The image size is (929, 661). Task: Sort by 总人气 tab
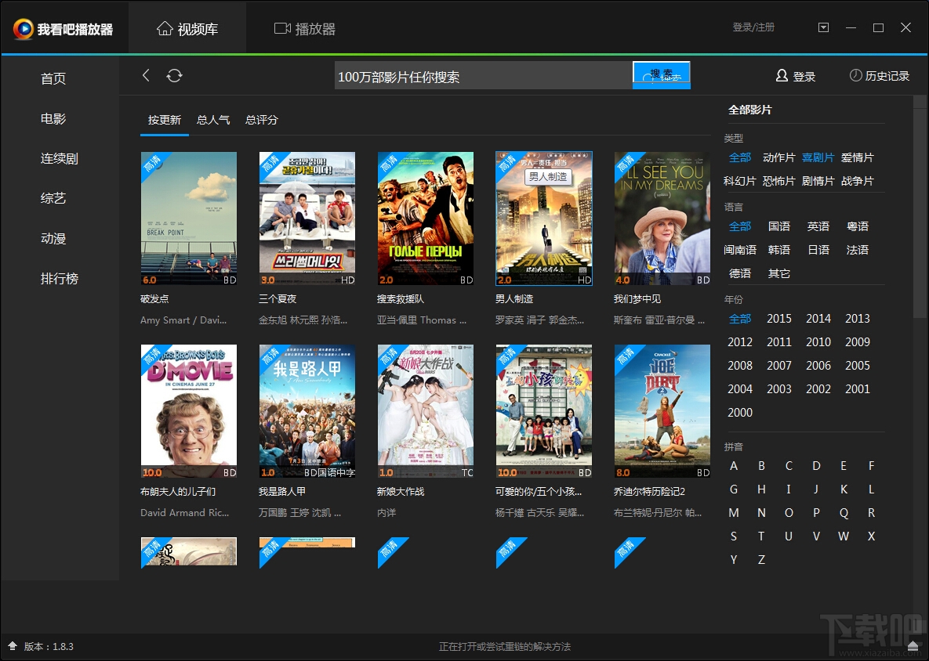coord(212,120)
